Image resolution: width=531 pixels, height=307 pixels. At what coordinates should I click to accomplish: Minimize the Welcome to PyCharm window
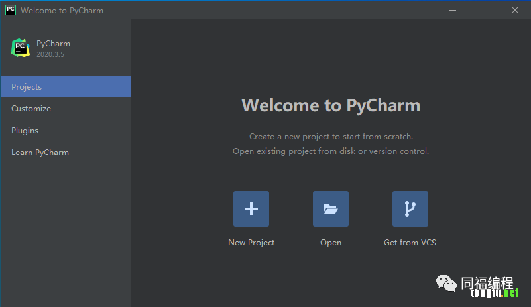coord(453,10)
